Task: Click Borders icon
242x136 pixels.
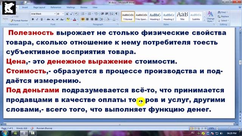Action: point(114,19)
